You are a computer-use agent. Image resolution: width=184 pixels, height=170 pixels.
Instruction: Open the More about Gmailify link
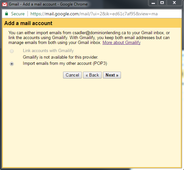(x=122, y=42)
